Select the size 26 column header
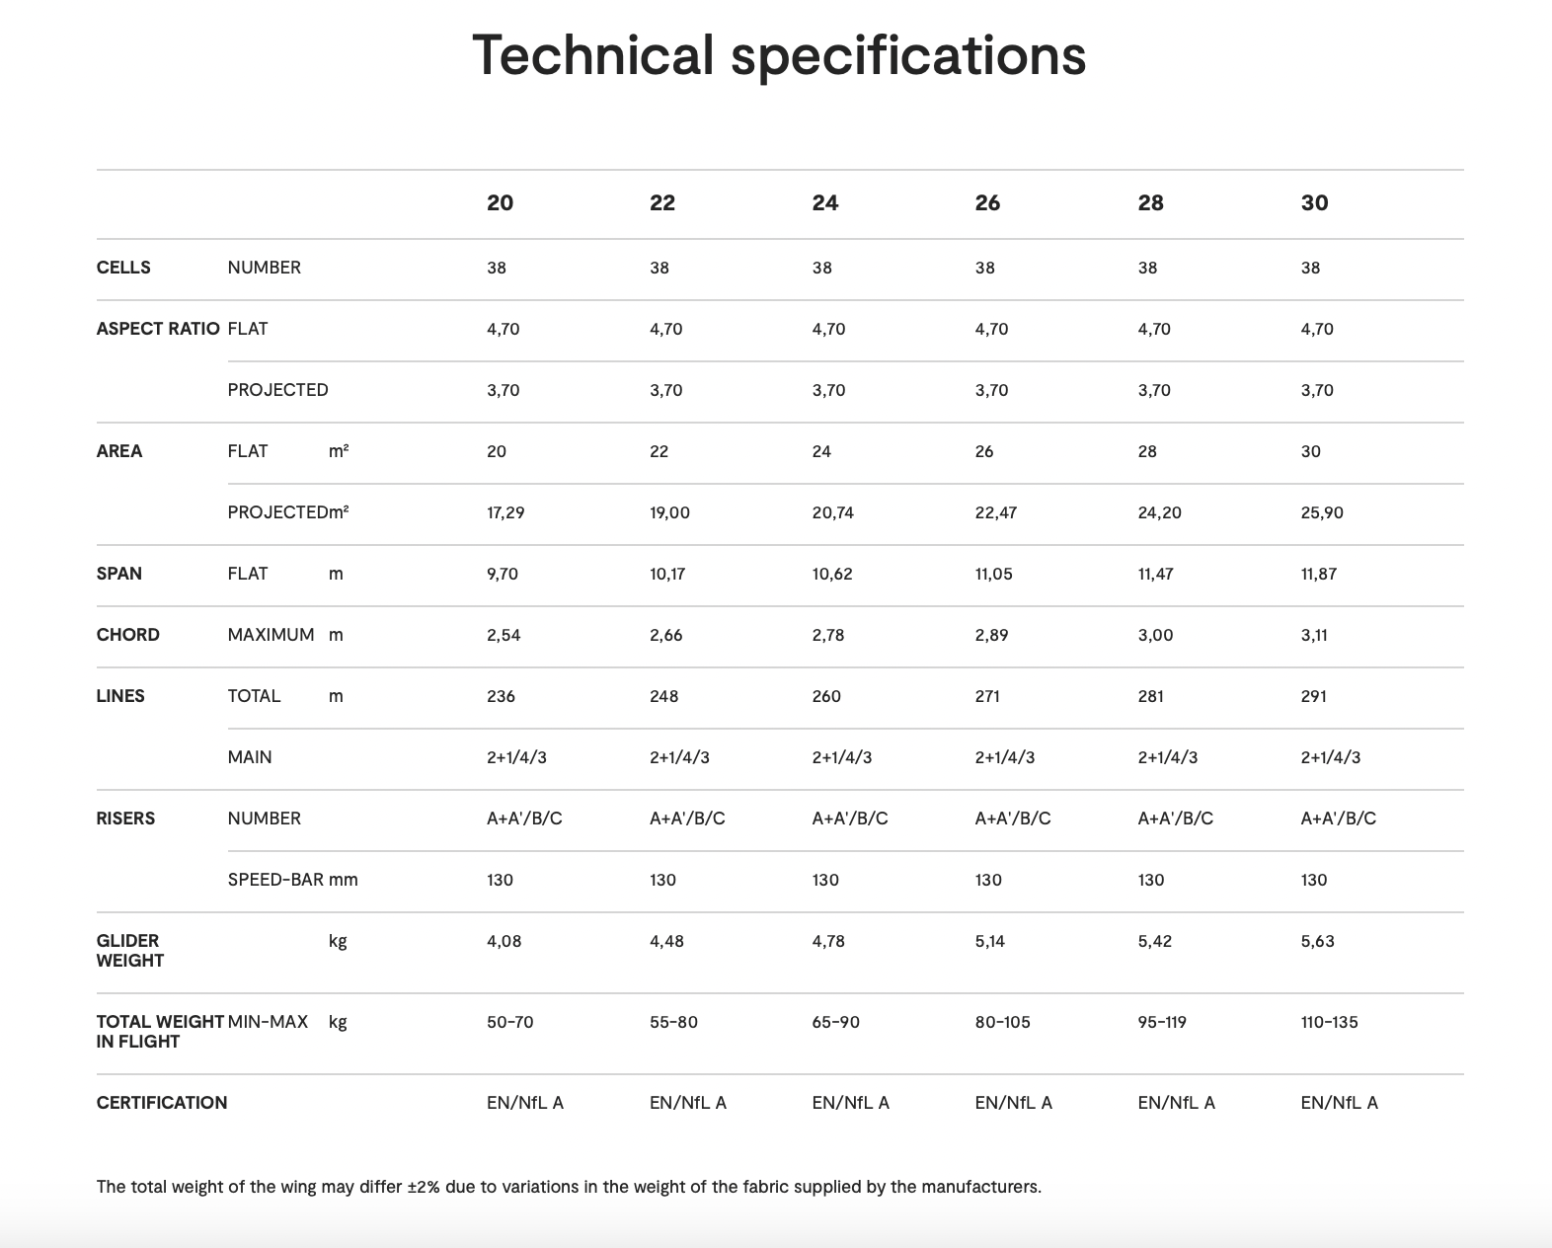Screen dimensions: 1552x1248 [x=987, y=203]
